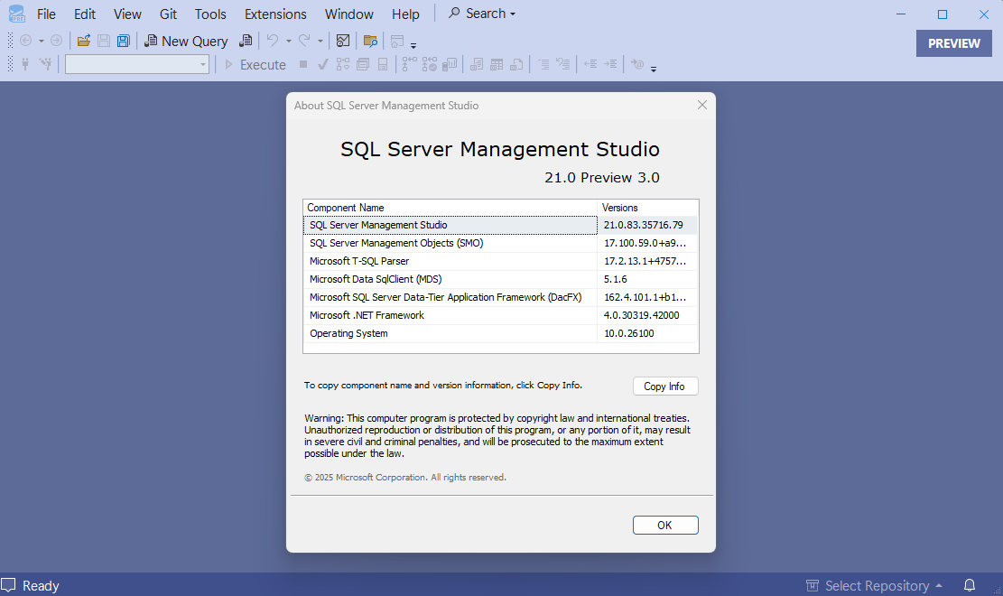Open a file using the folder icon

84,41
